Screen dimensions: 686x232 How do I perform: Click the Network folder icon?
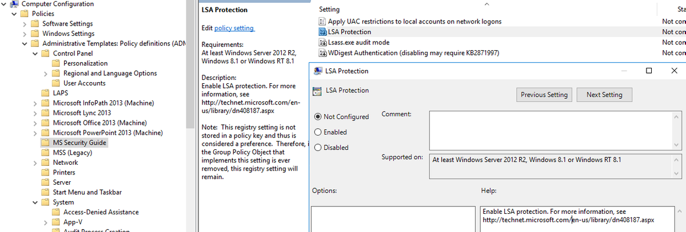click(46, 162)
